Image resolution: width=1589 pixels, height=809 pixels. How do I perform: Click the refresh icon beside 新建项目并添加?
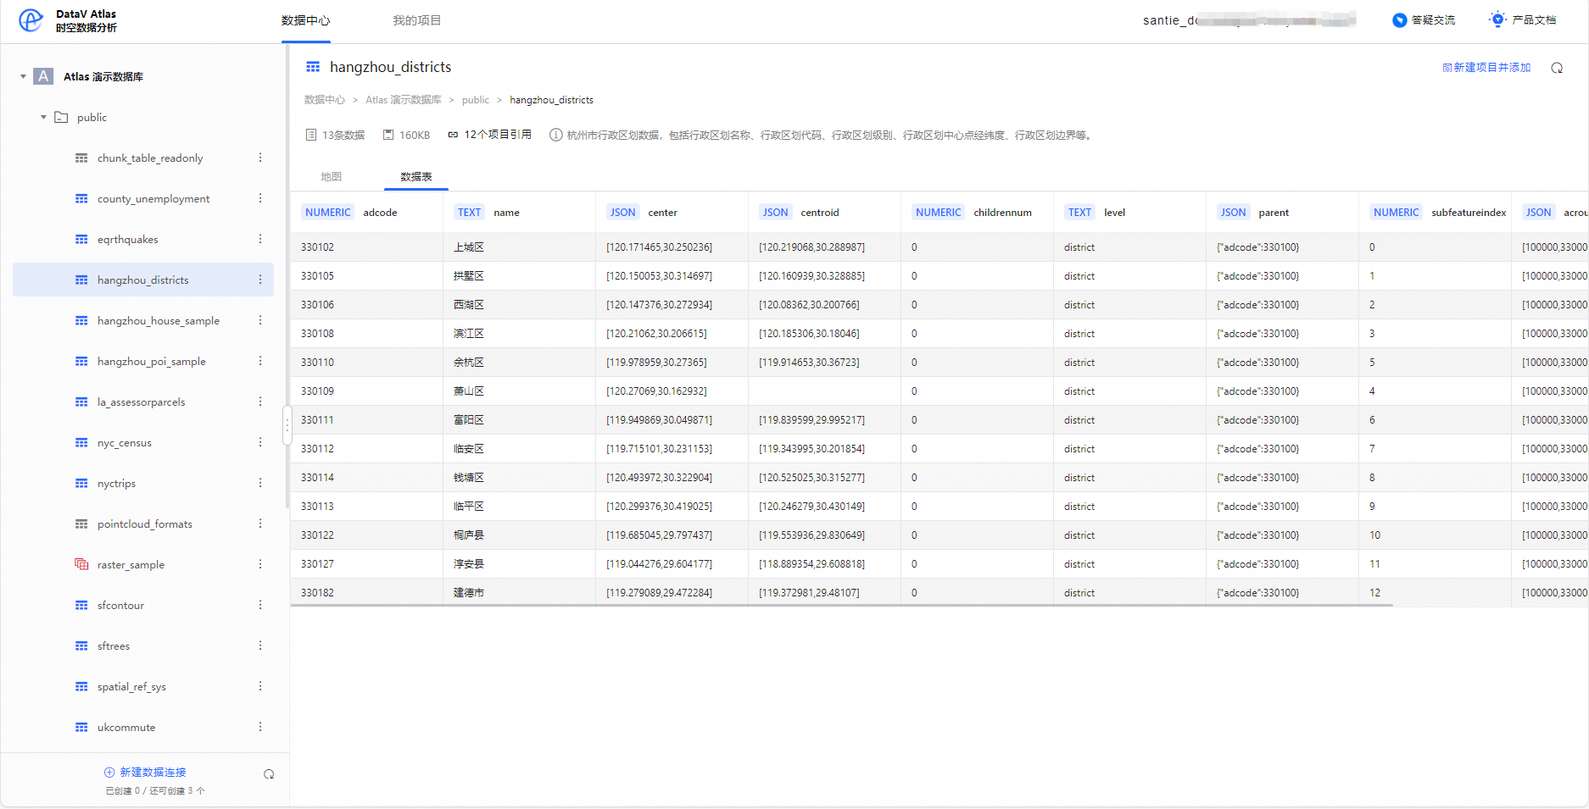coord(1557,68)
